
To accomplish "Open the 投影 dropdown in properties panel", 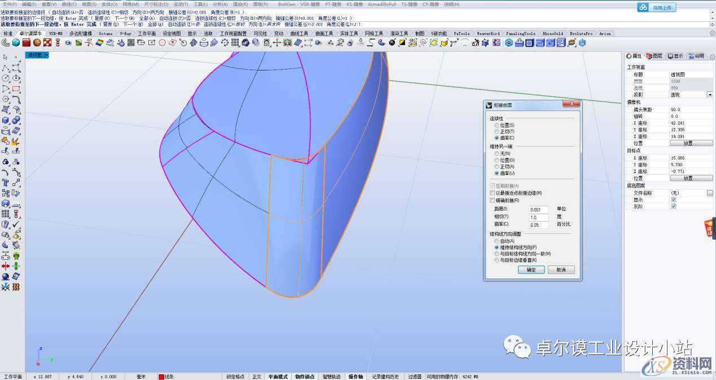I will point(709,95).
